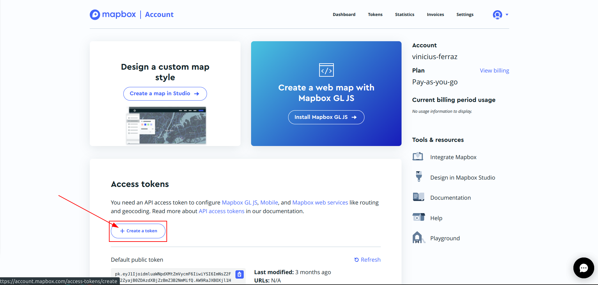Go to the Tokens page
The width and height of the screenshot is (598, 285).
375,15
